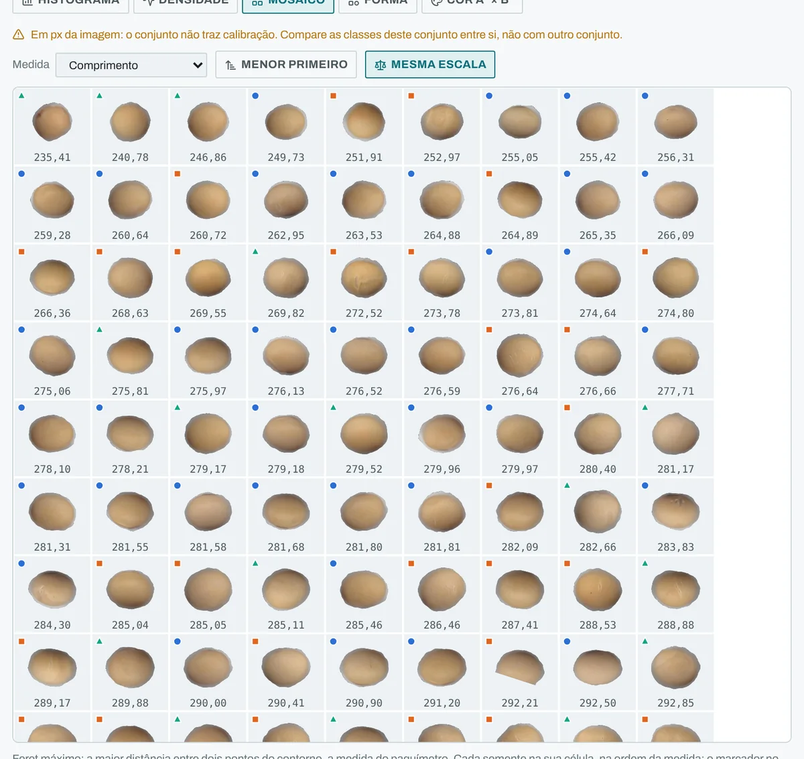The width and height of the screenshot is (804, 759).
Task: Choose the seed with value 282,09
Action: [x=520, y=516]
